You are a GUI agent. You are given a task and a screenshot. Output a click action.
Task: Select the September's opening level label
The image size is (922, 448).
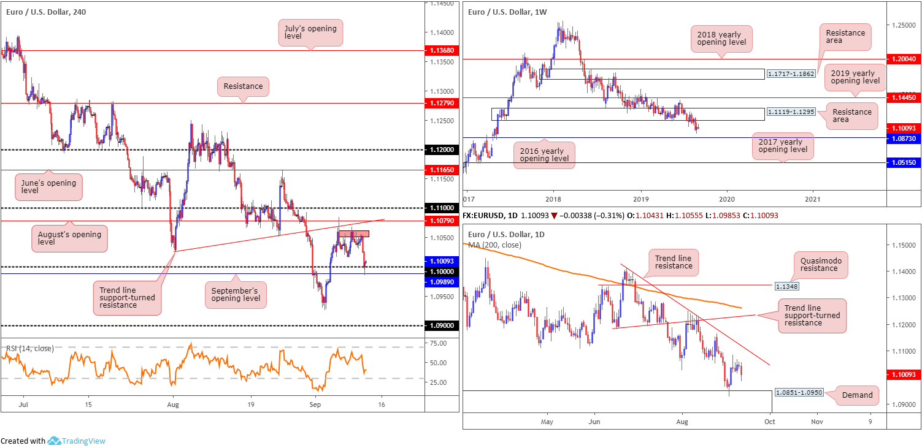[x=236, y=294]
